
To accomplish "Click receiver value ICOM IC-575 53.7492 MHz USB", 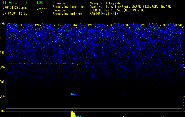I will 118,10.
